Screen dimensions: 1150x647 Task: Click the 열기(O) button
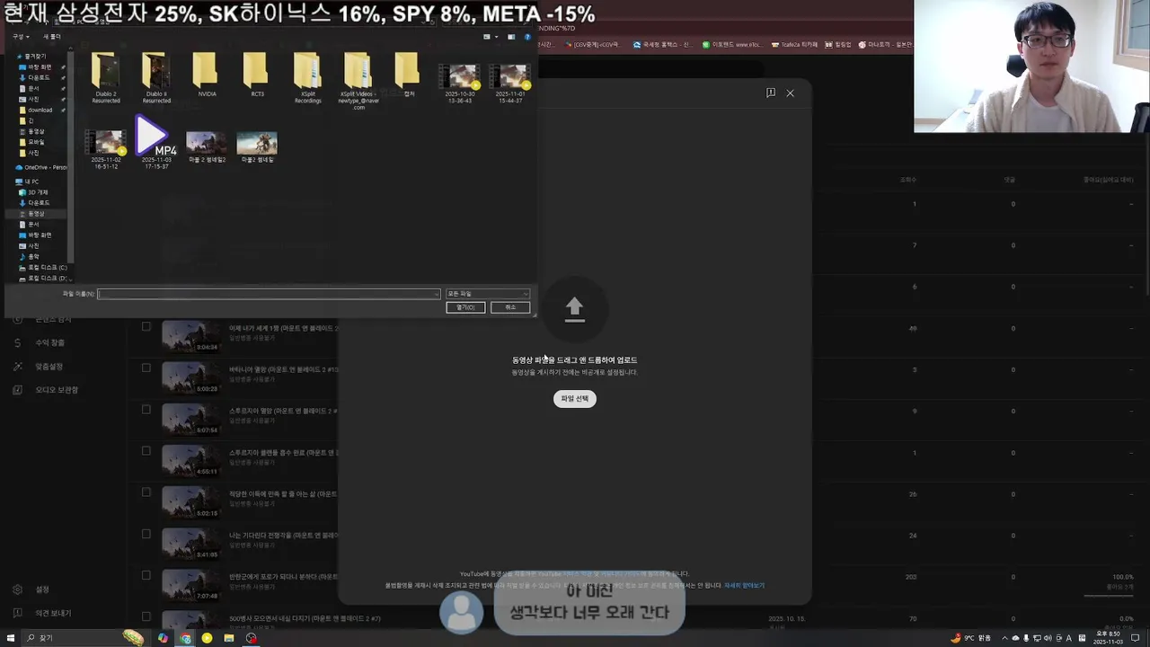465,307
